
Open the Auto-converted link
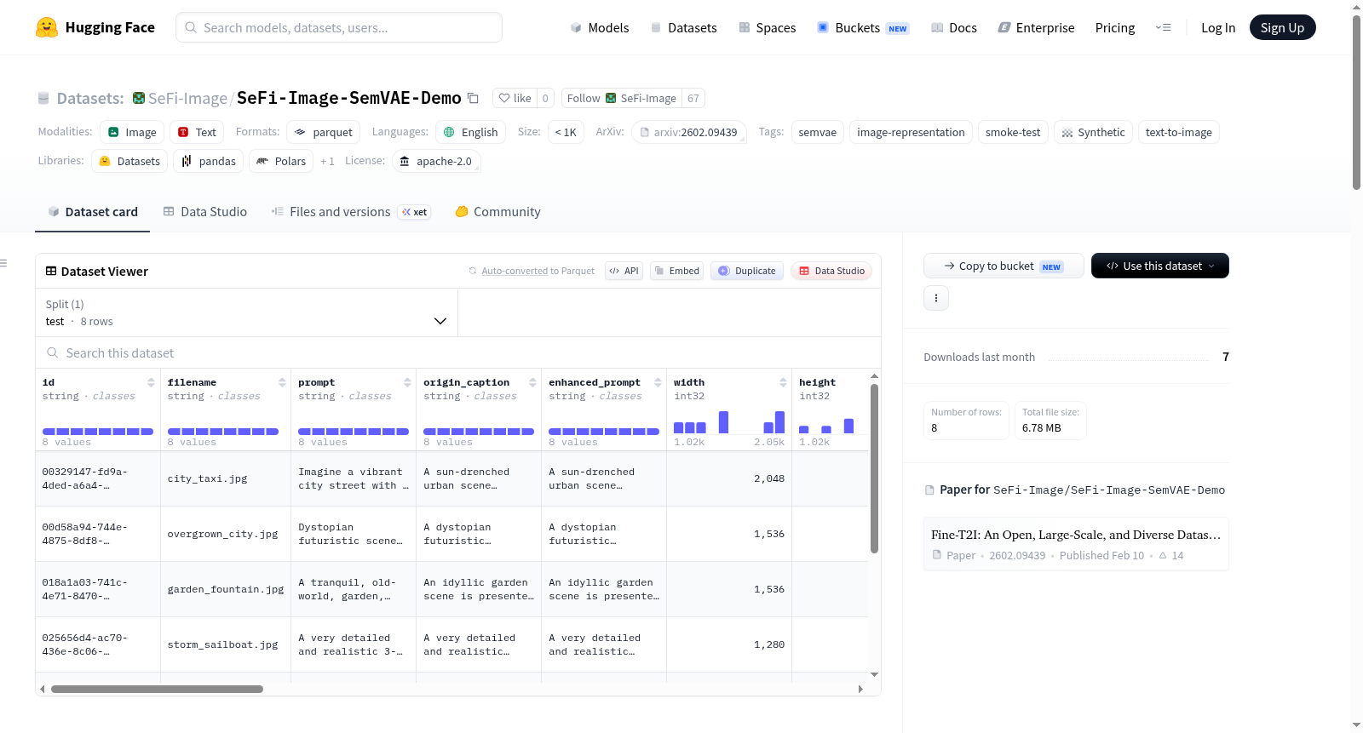tap(515, 271)
